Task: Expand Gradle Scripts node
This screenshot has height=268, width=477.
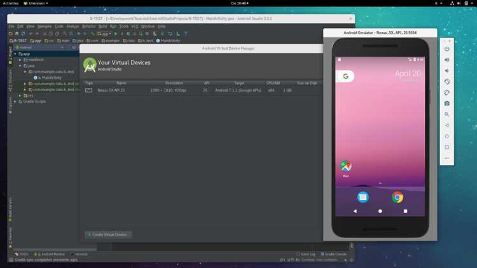Action: coord(15,101)
